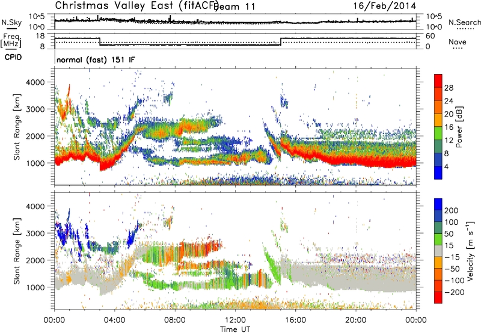Click the 'Velocity [m s^-1]' colorbar label
481x333 pixels.
470,251
